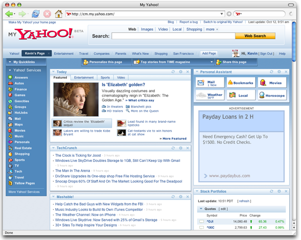Select the ^DJI quote row icon
301x240 pixels.
click(x=201, y=221)
